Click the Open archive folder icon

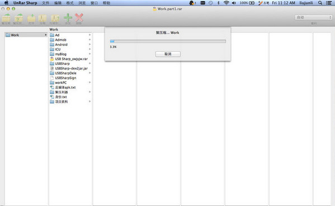31,18
